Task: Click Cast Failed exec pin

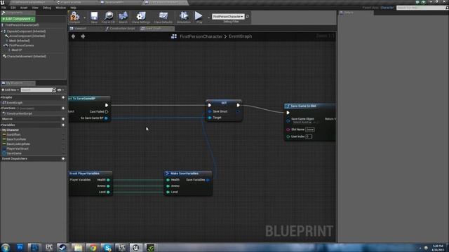Action: tap(107, 112)
